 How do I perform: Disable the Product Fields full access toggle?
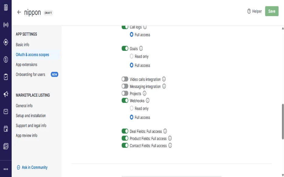pyautogui.click(x=125, y=138)
